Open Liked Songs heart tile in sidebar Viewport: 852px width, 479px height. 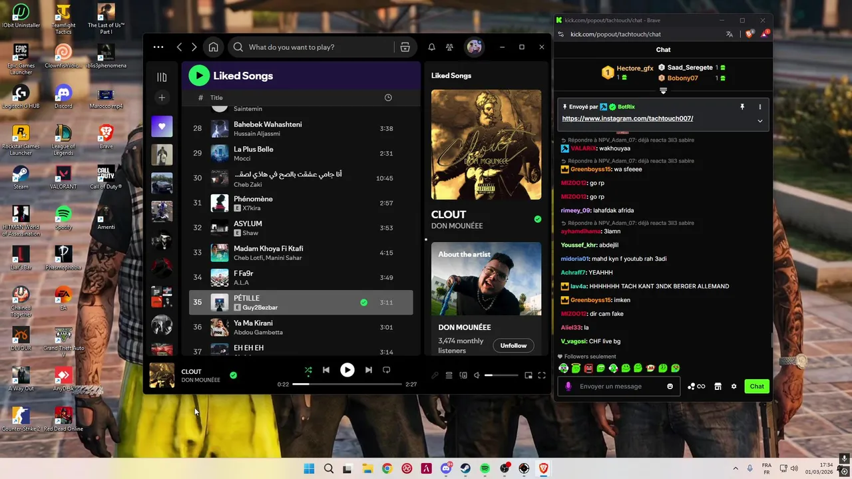pos(162,126)
